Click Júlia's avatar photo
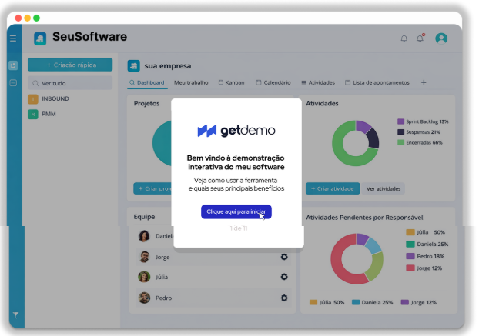 tap(144, 277)
